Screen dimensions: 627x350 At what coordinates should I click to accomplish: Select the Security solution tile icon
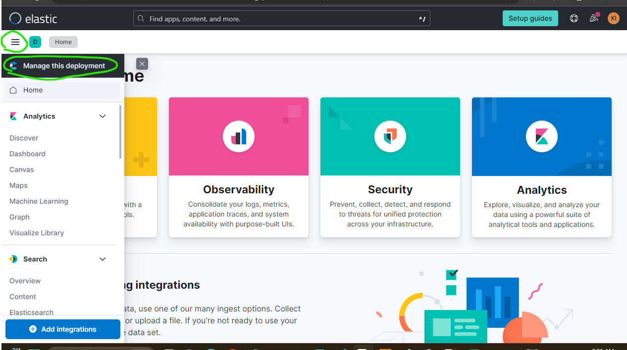(x=390, y=136)
